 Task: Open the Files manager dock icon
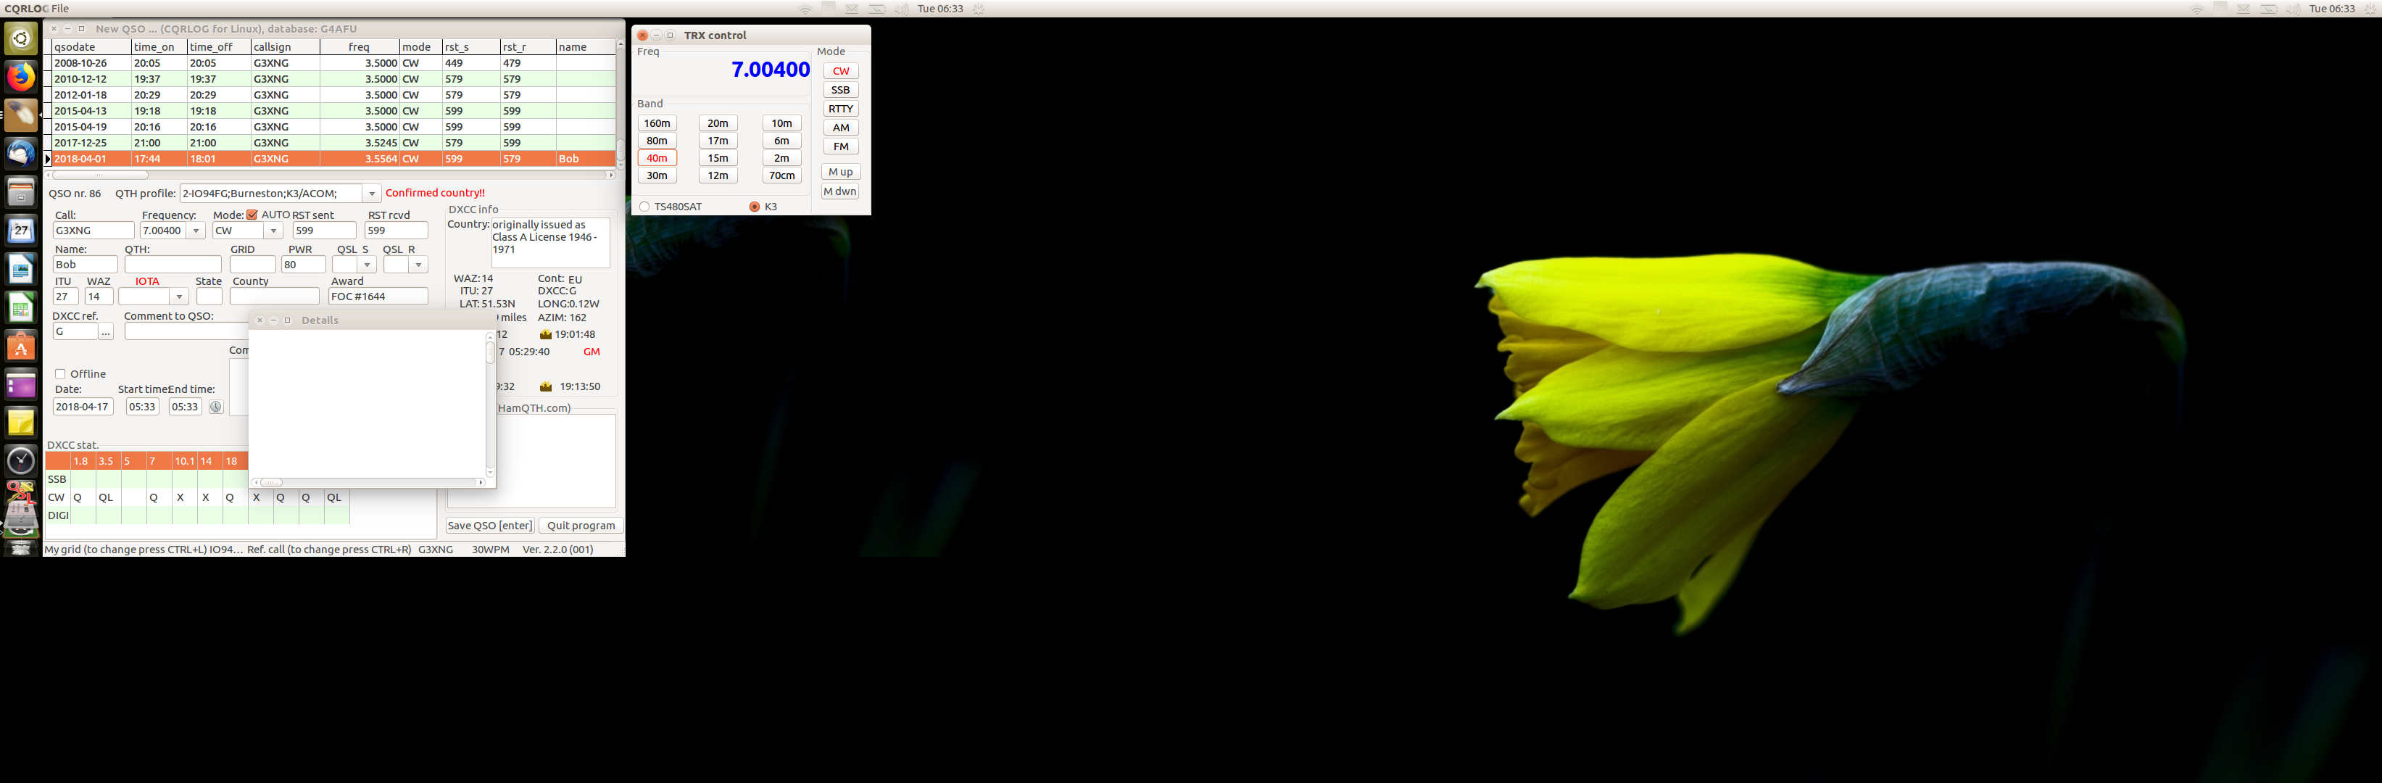pyautogui.click(x=20, y=192)
